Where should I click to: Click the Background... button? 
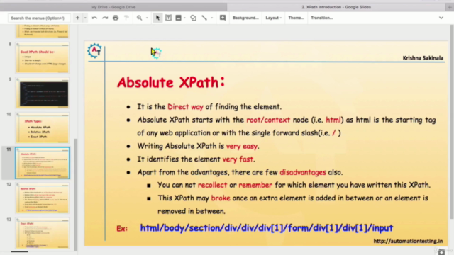[245, 18]
